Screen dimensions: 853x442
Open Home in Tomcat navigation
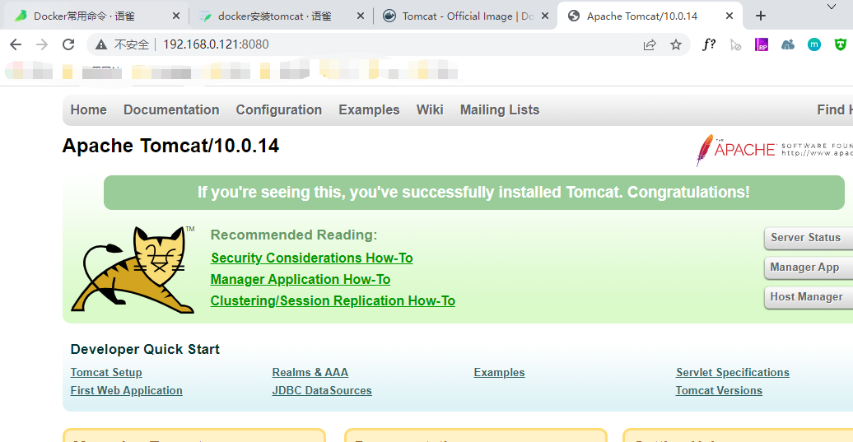click(89, 109)
